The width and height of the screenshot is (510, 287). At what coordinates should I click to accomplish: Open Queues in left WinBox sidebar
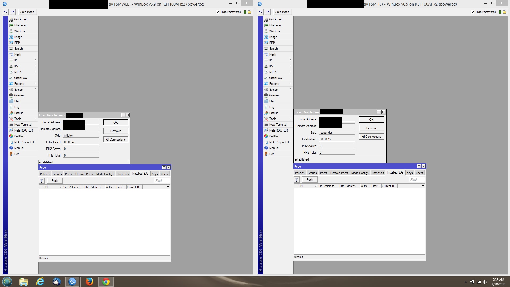[19, 95]
